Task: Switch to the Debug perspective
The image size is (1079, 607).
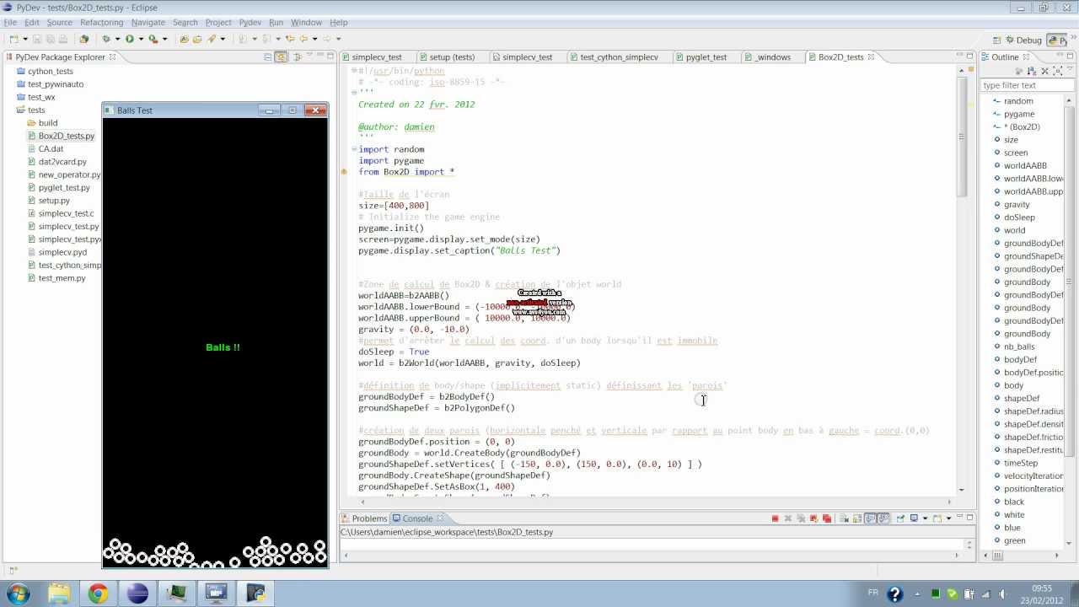Action: point(1023,40)
